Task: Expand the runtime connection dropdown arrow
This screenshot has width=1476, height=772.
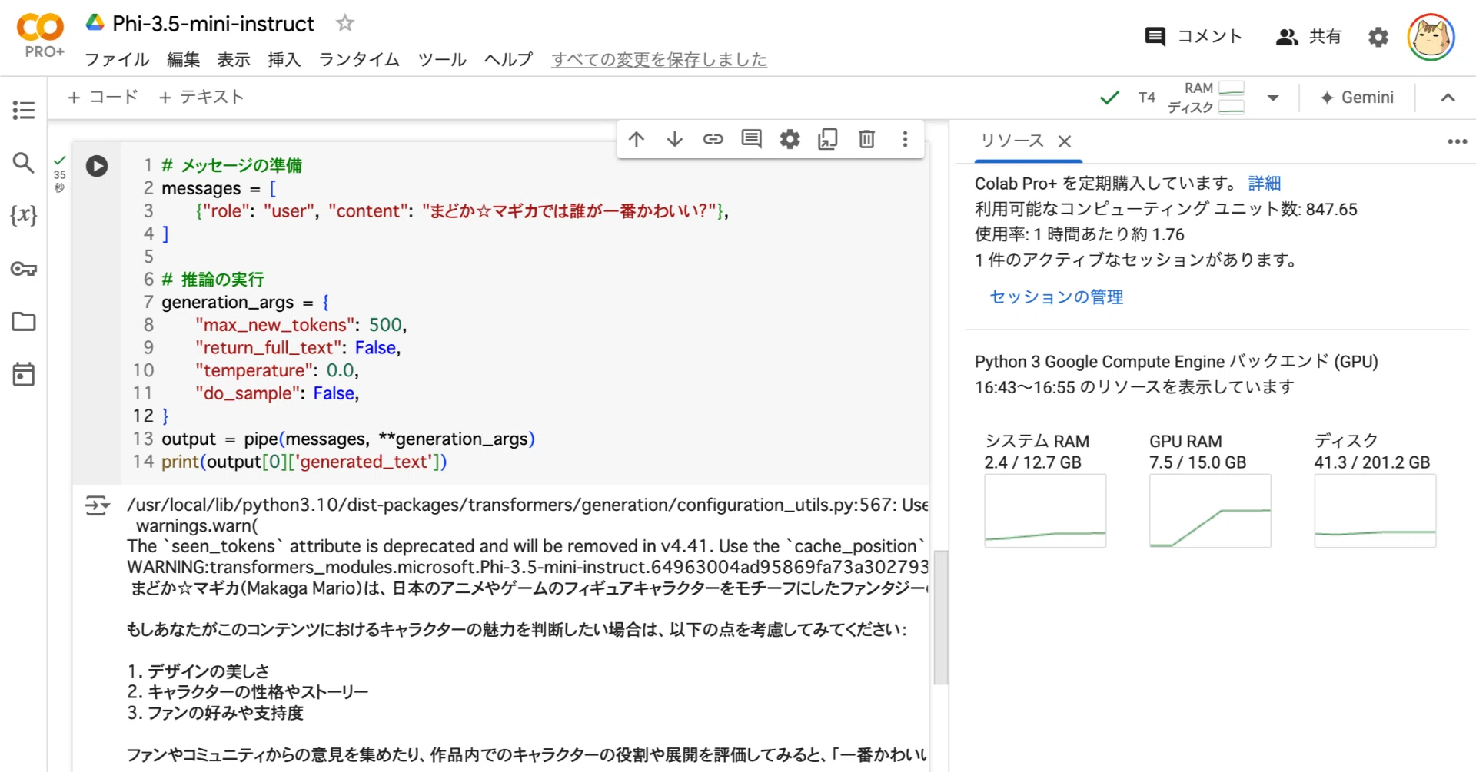Action: click(1273, 98)
